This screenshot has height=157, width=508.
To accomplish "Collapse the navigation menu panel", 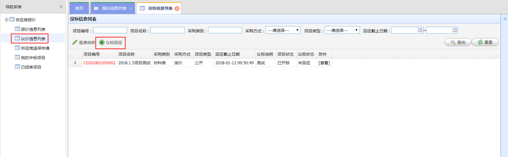I will [61, 7].
